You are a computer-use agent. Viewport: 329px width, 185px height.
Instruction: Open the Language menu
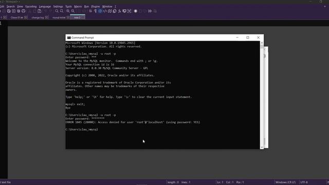point(45,7)
